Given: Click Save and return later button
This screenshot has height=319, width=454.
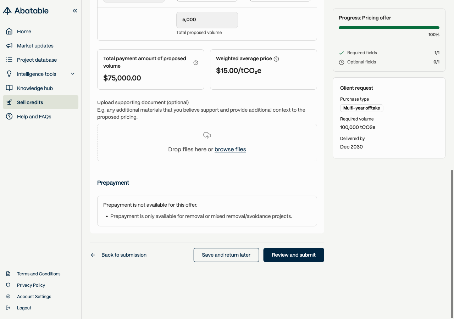Looking at the screenshot, I should pyautogui.click(x=226, y=255).
